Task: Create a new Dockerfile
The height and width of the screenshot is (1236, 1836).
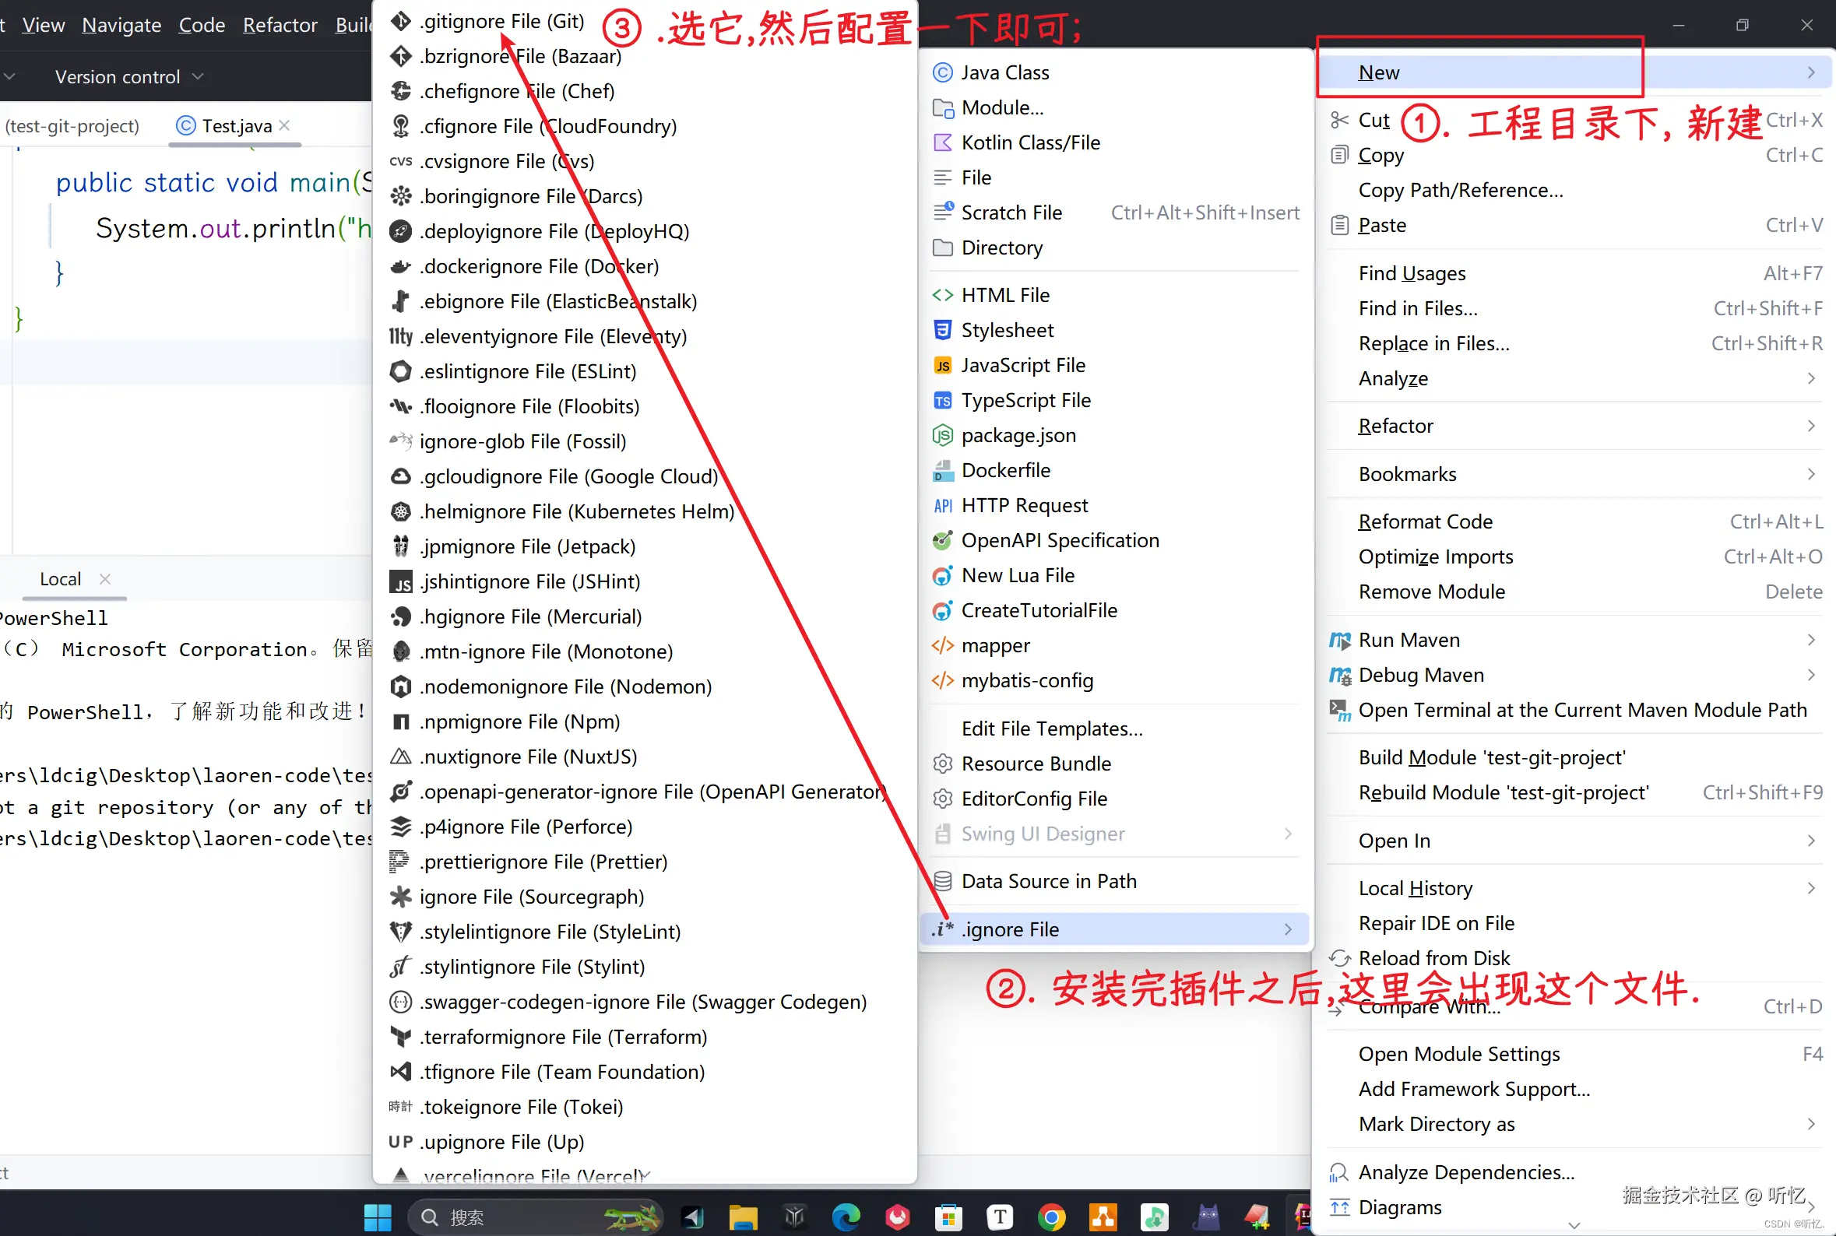Action: pyautogui.click(x=1005, y=471)
